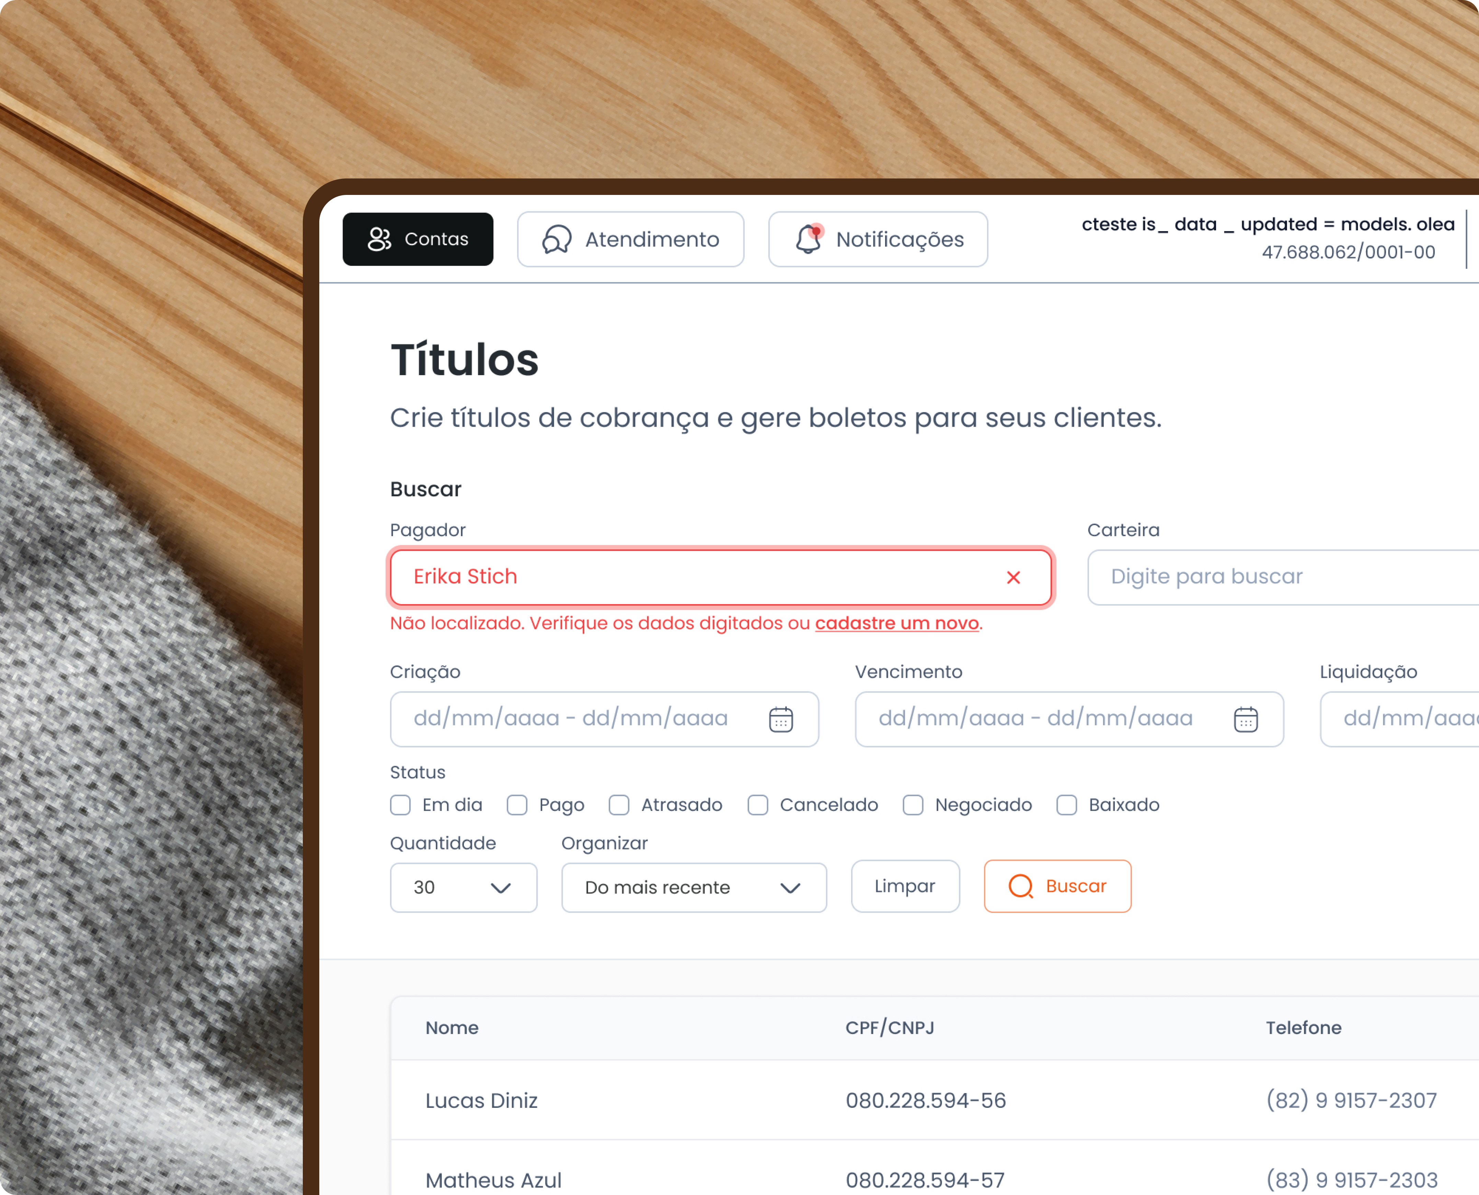Clear the Pagador field with the X
The height and width of the screenshot is (1195, 1479).
[1013, 577]
